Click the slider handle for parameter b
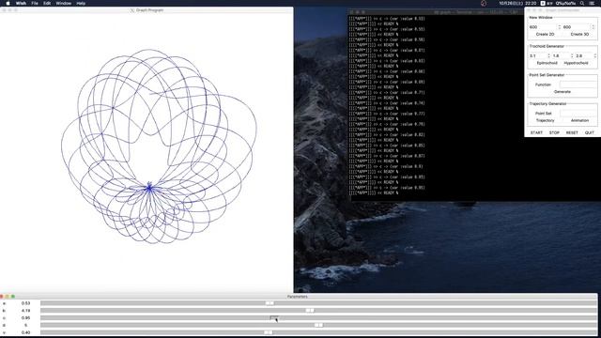The image size is (601, 338). tap(310, 311)
